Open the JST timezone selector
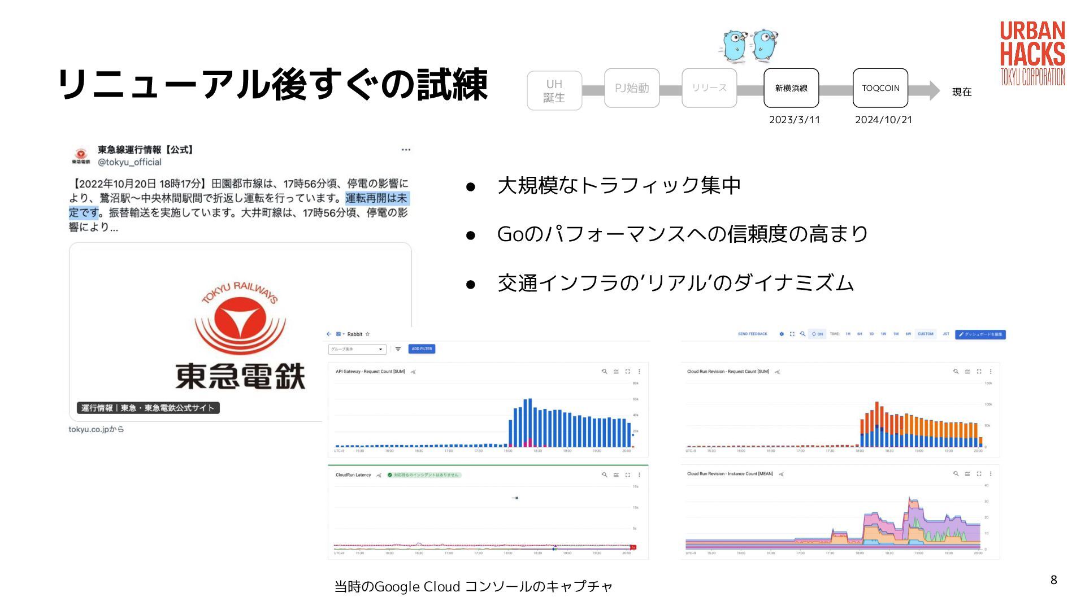The width and height of the screenshot is (1085, 610). point(945,334)
